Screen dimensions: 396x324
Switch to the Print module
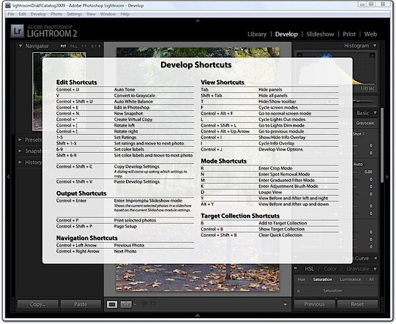[349, 34]
